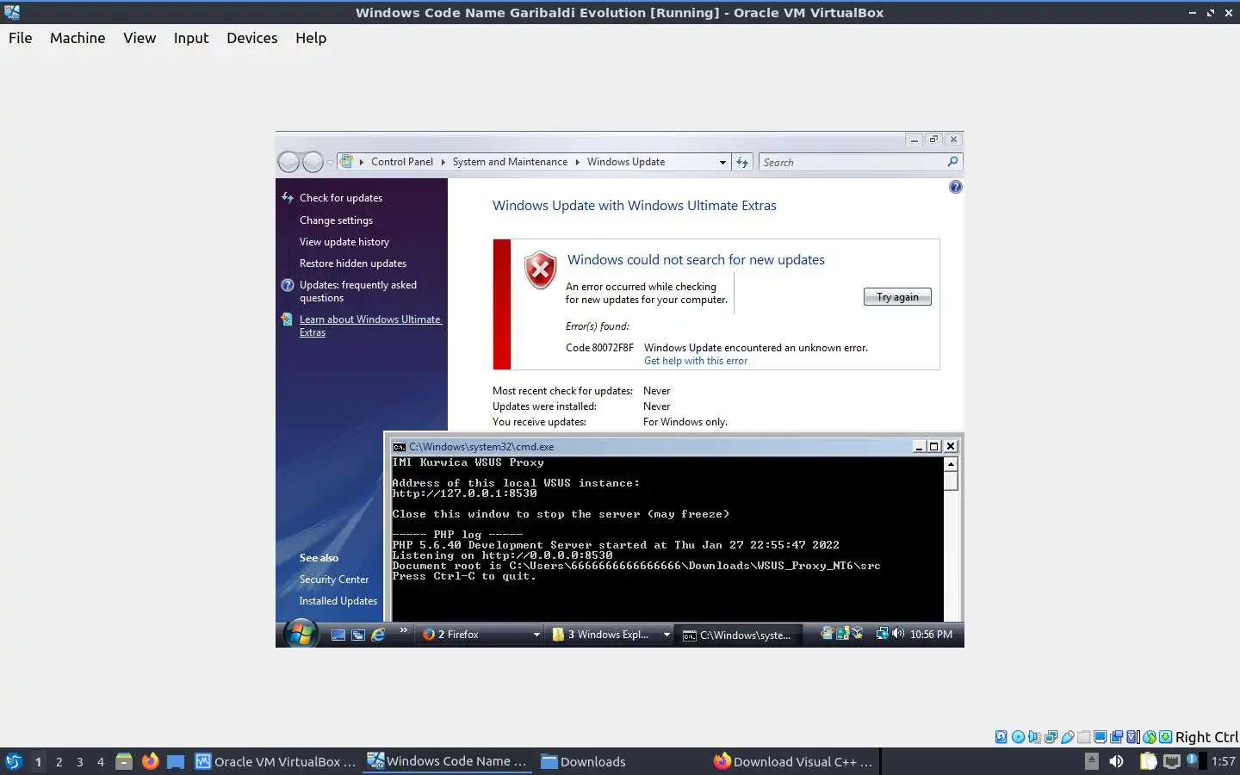Click VirtualBox shared folders status icon
Viewport: 1240px width, 775px height.
pos(1083,737)
